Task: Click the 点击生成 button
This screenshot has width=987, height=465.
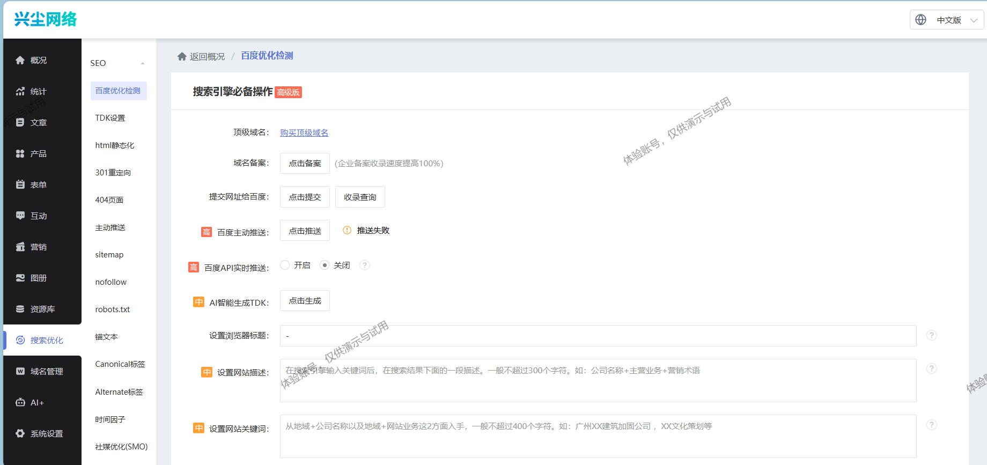Action: (305, 301)
